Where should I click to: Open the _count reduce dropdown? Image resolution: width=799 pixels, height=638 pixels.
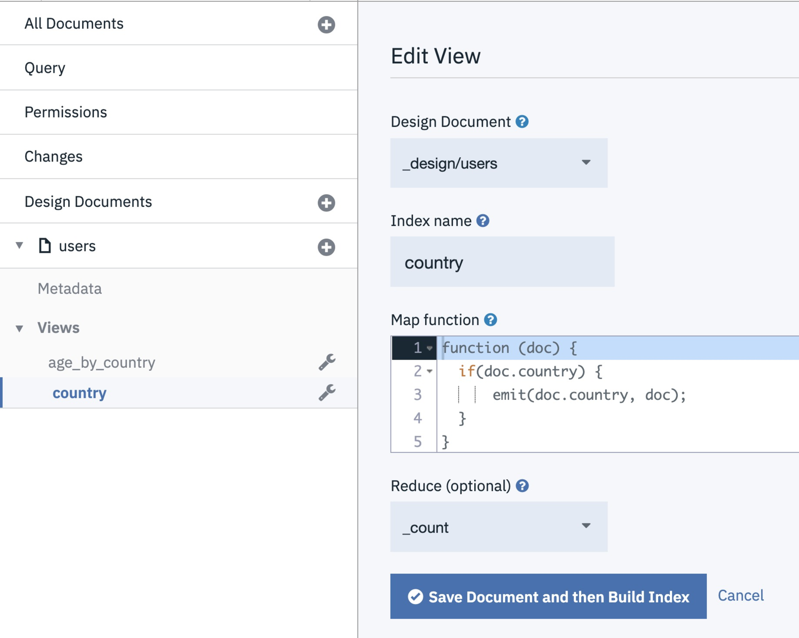[x=499, y=527]
